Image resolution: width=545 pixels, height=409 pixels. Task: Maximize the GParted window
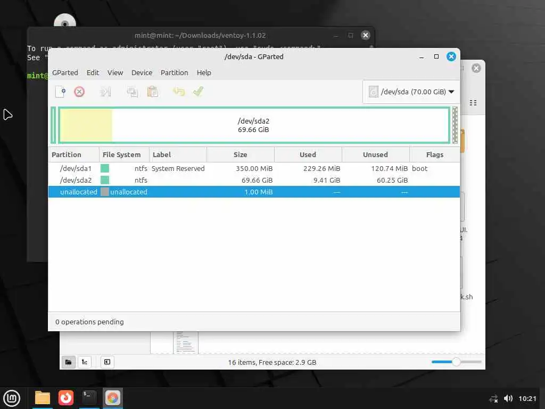[x=436, y=56]
